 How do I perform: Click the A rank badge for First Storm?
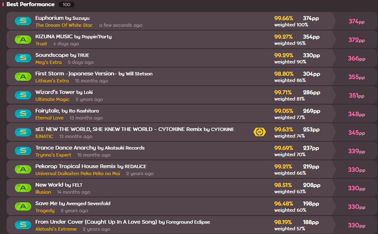pos(23,77)
